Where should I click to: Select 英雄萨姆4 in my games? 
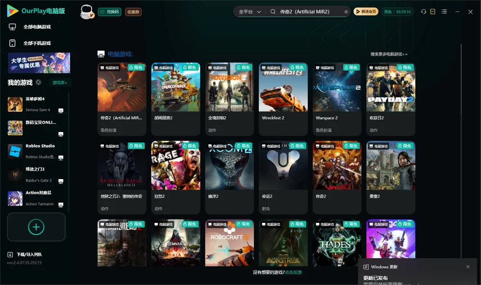point(36,104)
